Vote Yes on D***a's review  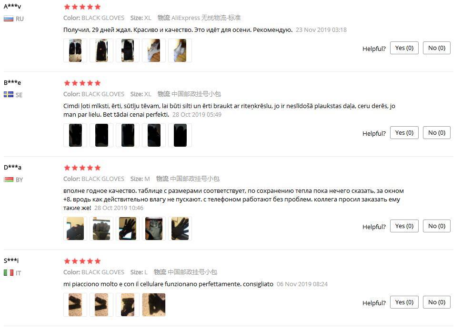tap(404, 226)
